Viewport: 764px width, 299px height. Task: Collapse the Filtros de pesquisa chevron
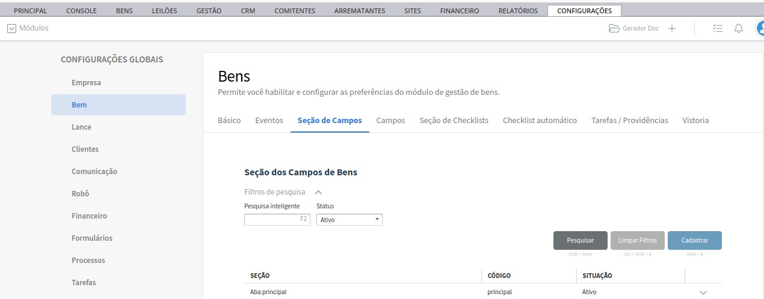pyautogui.click(x=319, y=192)
